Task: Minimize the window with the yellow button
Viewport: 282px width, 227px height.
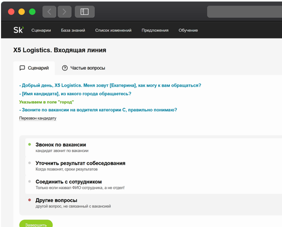Action: point(22,12)
